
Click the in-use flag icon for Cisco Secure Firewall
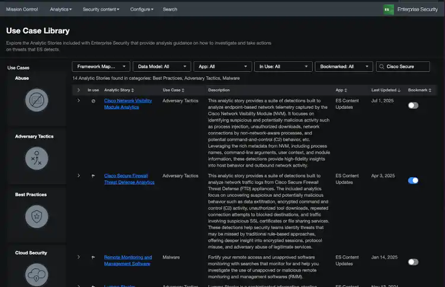click(93, 176)
